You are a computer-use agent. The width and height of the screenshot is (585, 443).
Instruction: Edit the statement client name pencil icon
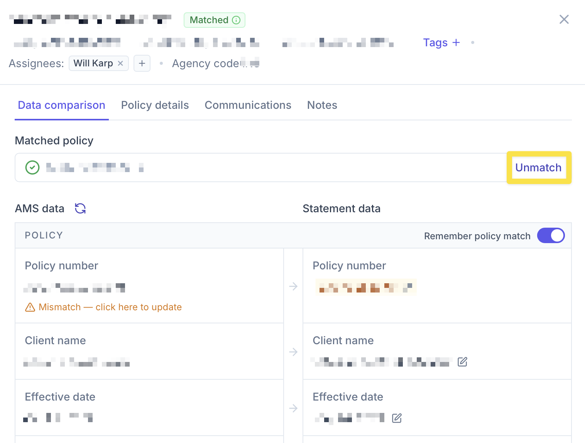(462, 362)
